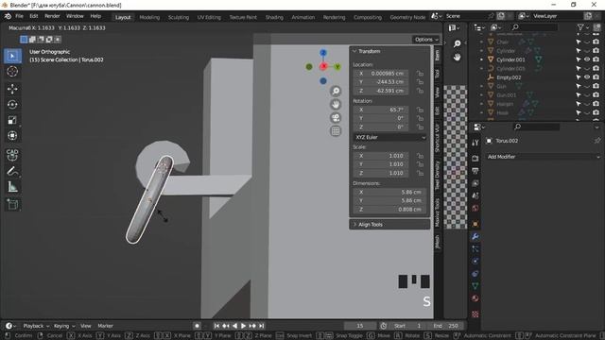Open the Output properties tab icon
This screenshot has width=605, height=340.
[x=475, y=171]
